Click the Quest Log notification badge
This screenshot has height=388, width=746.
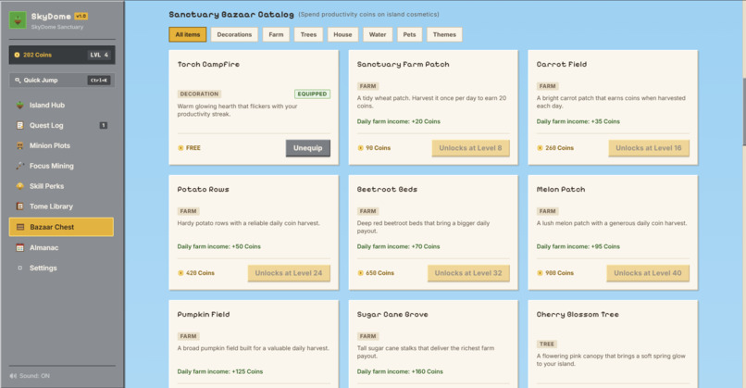[x=104, y=125]
